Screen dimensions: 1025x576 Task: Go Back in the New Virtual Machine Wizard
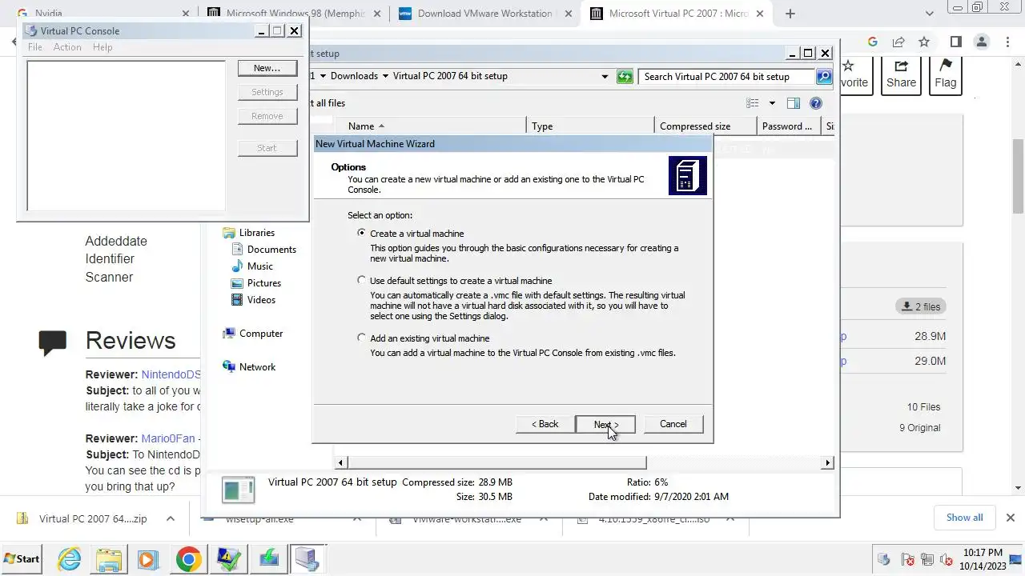pos(545,424)
